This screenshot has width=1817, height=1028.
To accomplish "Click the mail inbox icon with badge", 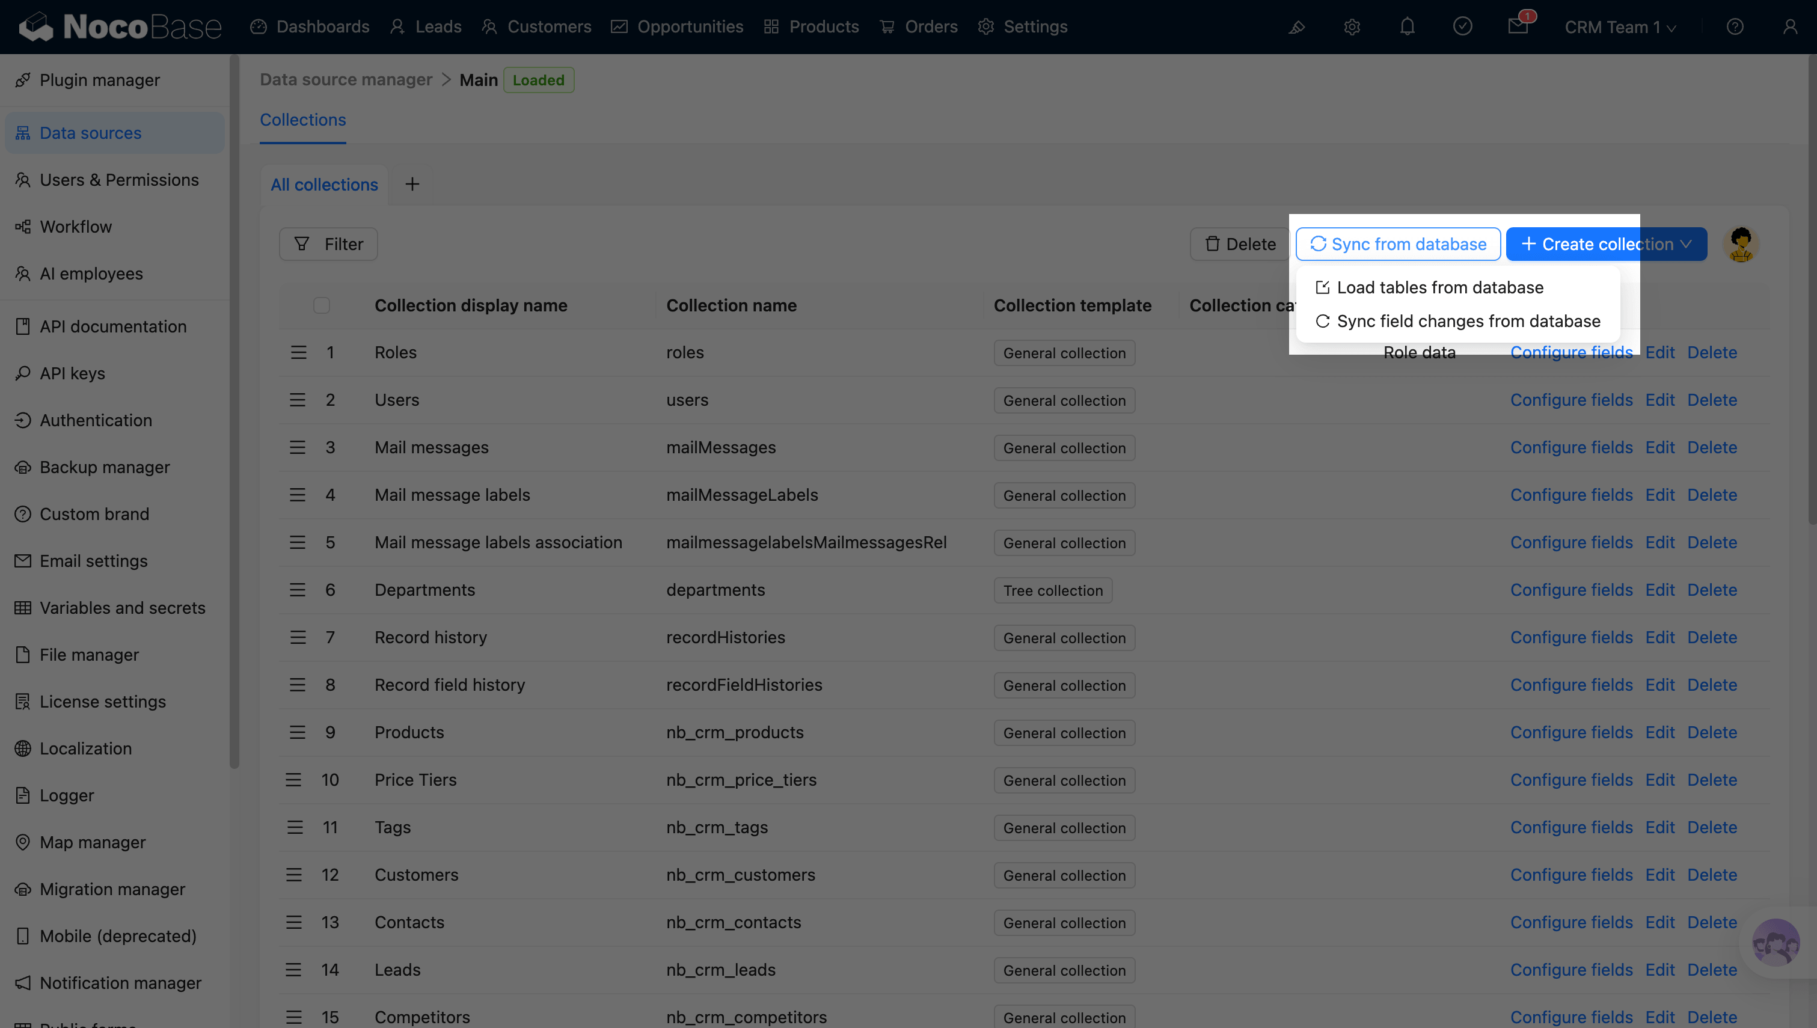I will [x=1517, y=27].
